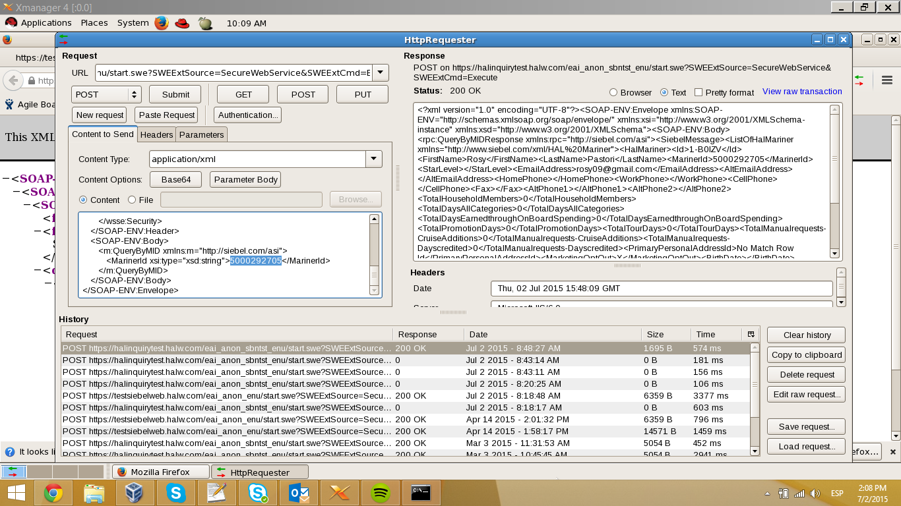Enable the Pretty format checkbox
Screen dimensions: 901x506
(699, 93)
